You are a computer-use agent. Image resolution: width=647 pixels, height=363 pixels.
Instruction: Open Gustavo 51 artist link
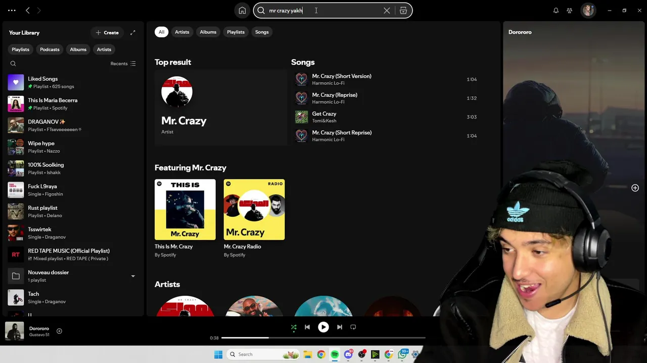(x=39, y=335)
